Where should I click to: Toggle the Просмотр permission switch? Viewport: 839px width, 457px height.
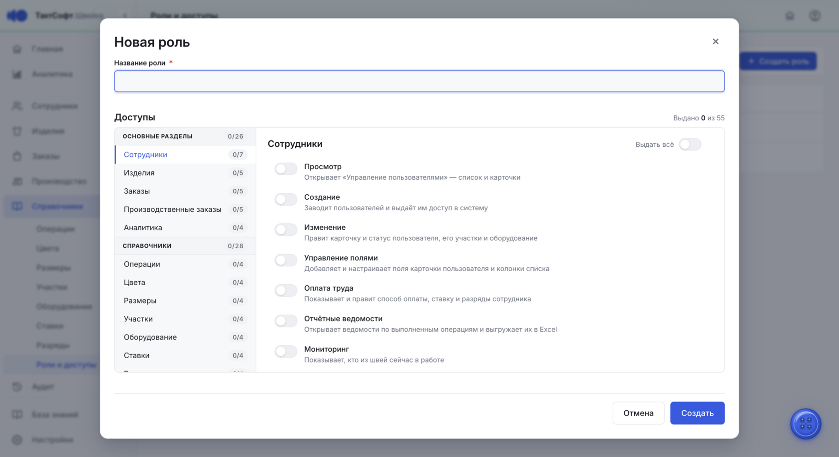tap(286, 169)
